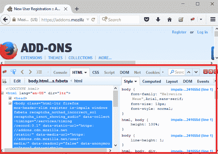
Task: Open the URL history dropdown arrow
Action: pos(88,19)
